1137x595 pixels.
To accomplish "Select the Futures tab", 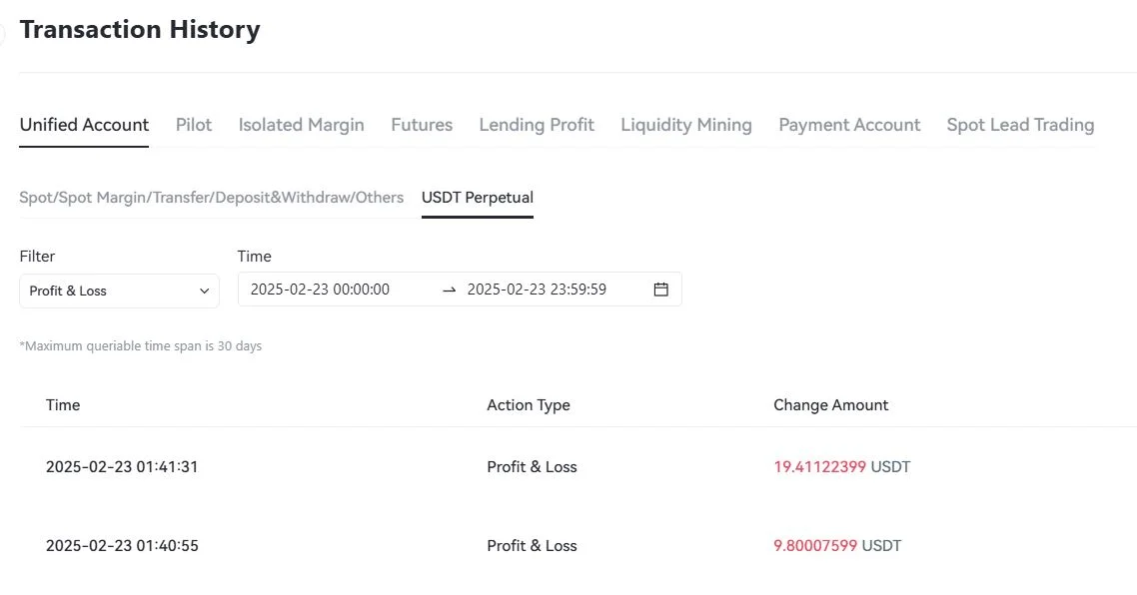I will 422,125.
